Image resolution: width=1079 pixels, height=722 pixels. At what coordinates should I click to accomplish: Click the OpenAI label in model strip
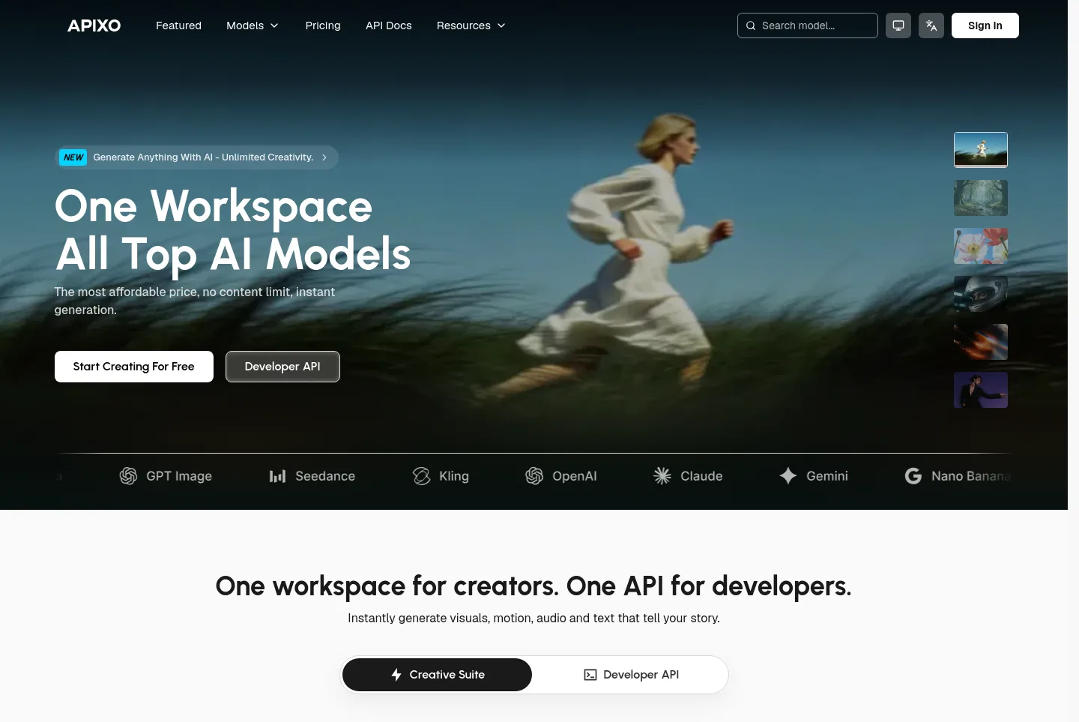575,476
